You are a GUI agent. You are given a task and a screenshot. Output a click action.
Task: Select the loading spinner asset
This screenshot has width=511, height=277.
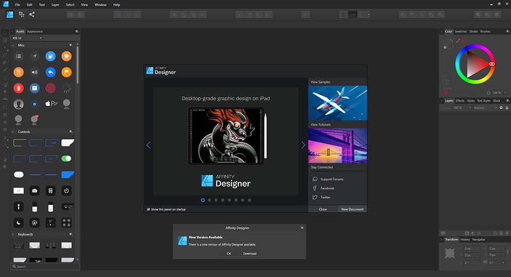pyautogui.click(x=67, y=88)
